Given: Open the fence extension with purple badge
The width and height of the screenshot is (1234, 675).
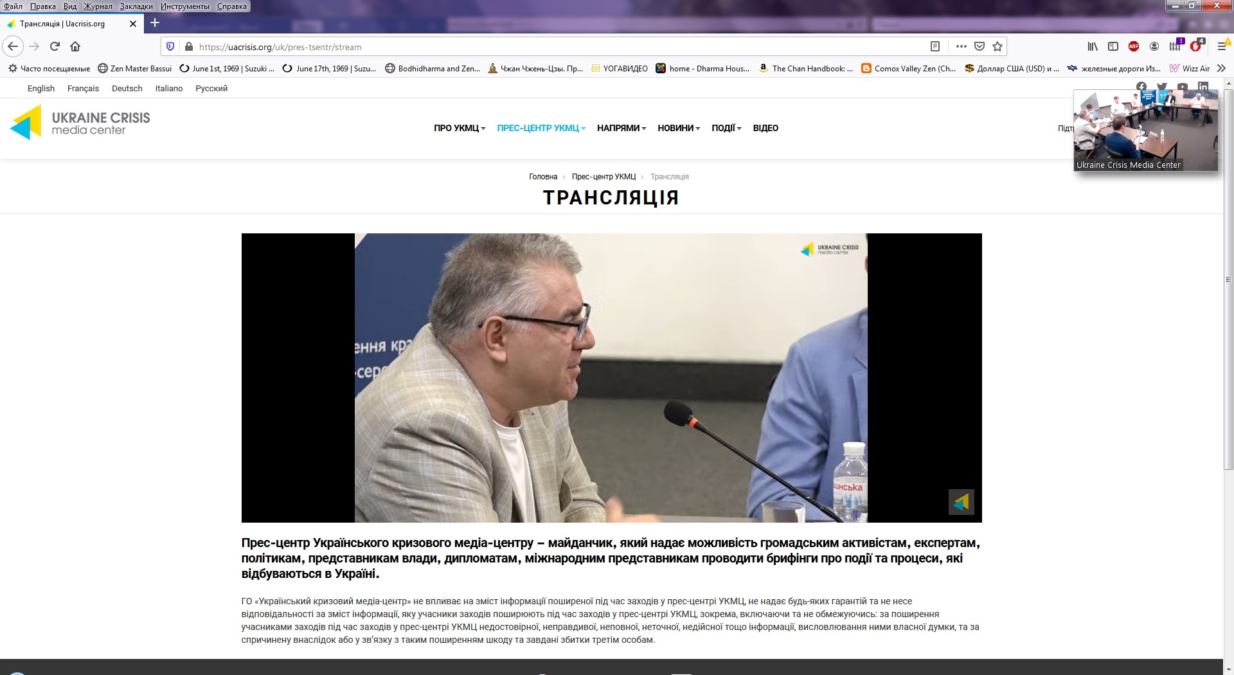Looking at the screenshot, I should [x=1176, y=46].
